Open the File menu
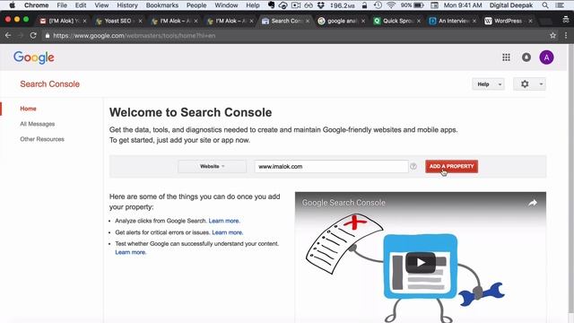The width and height of the screenshot is (574, 323). (62, 5)
